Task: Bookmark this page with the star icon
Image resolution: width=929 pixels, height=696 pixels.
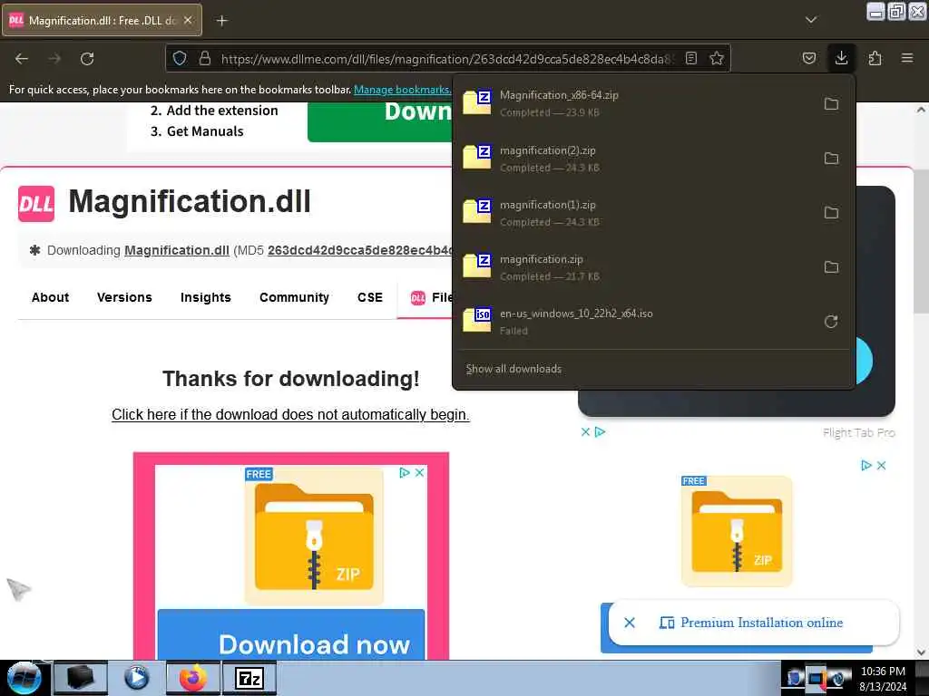Action: [x=717, y=58]
